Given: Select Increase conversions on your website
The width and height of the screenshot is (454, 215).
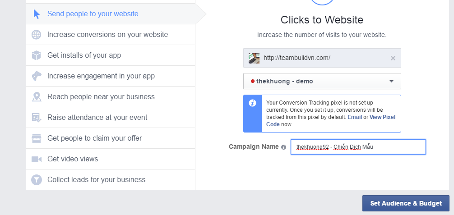Looking at the screenshot, I should tap(107, 35).
